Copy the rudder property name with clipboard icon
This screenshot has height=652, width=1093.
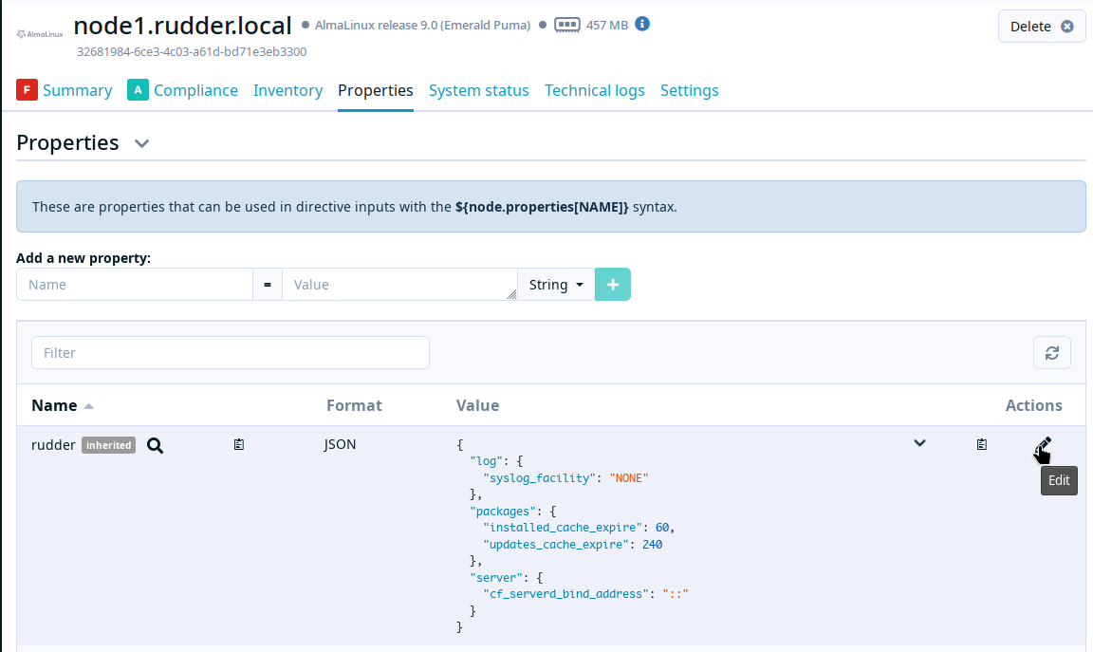[x=239, y=444]
